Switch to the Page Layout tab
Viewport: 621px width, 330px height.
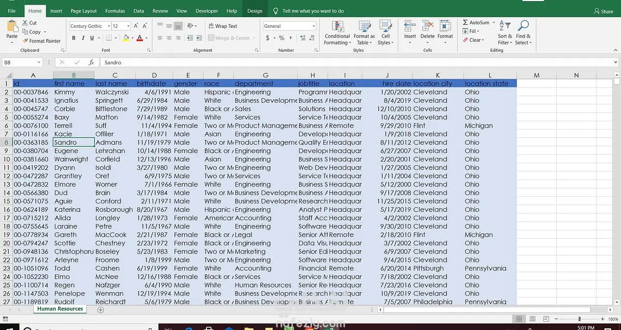tap(83, 11)
